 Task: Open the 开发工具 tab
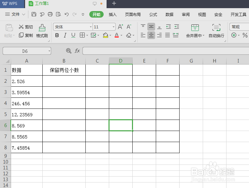pos(238,14)
